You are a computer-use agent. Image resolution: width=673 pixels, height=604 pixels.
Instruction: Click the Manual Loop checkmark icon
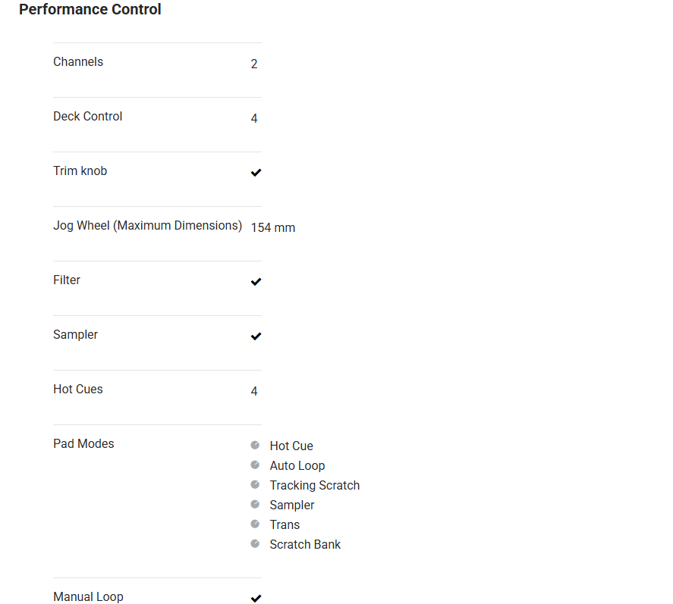pos(256,599)
